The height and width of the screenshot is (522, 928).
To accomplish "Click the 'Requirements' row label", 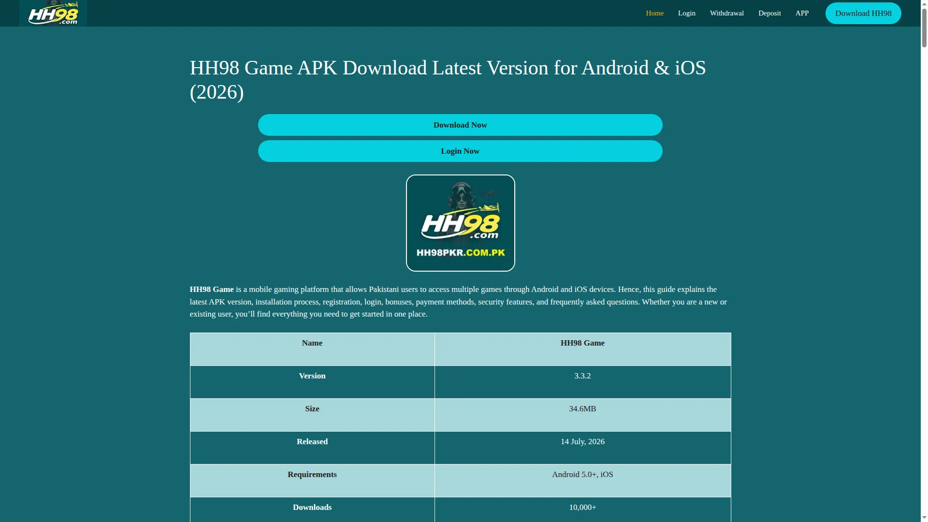I will pos(312,474).
